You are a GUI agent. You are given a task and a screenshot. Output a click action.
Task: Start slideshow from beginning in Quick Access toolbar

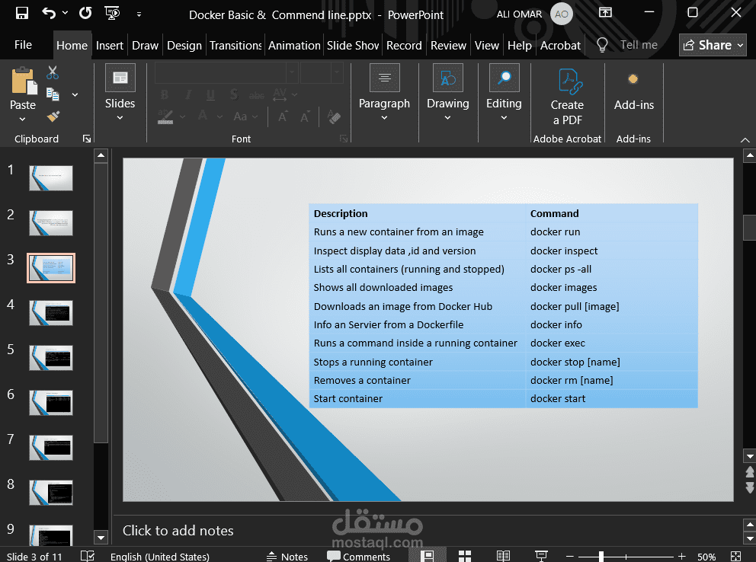(112, 14)
